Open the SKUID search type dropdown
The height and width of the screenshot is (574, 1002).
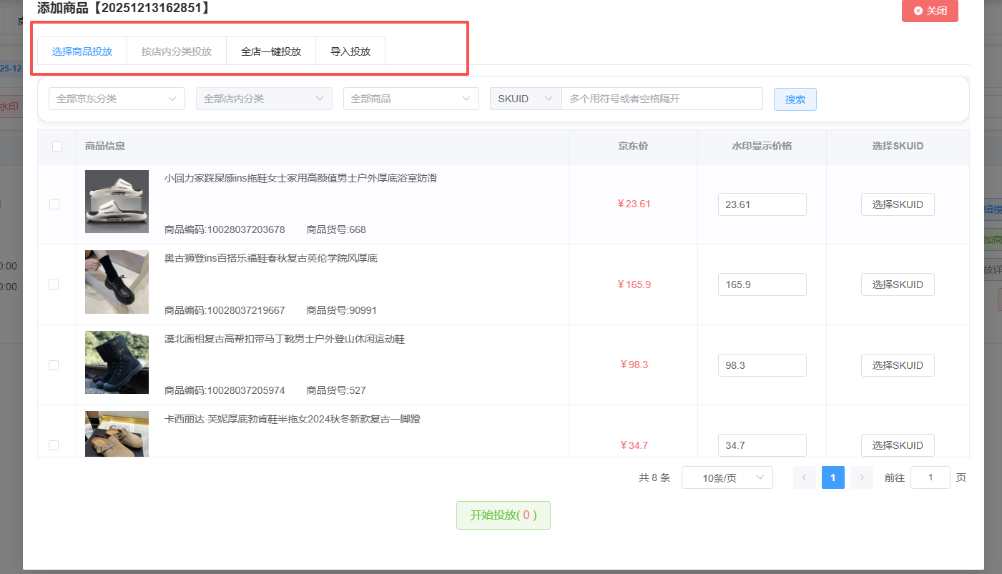click(x=526, y=99)
